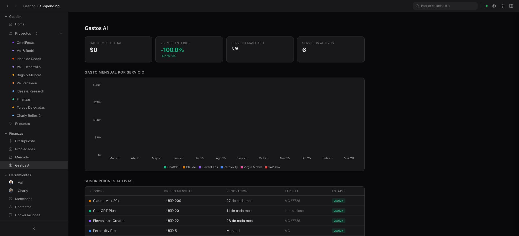Click the Contactos person icon
This screenshot has height=236, width=519.
11,207
